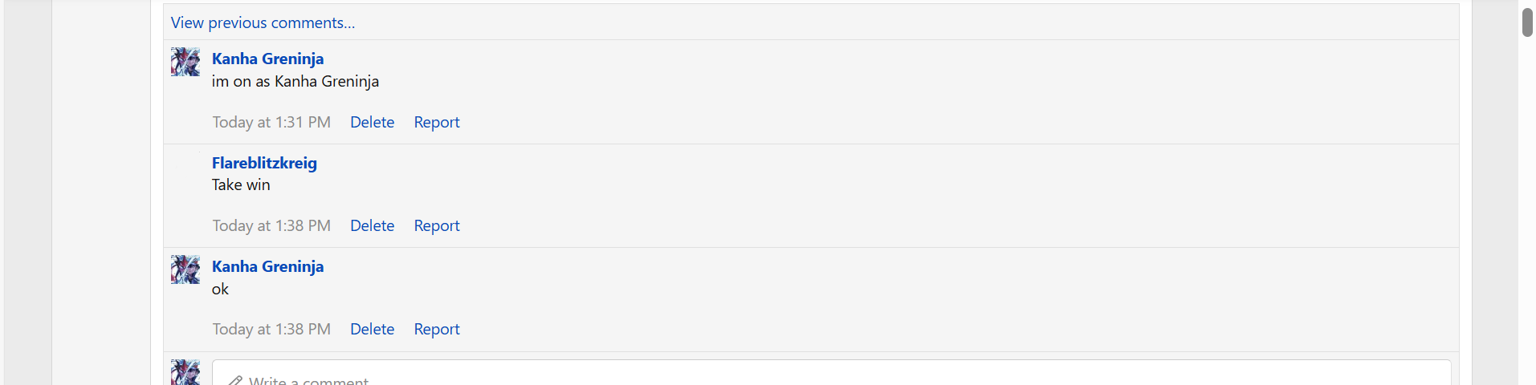Click your avatar beside the comment box

click(x=185, y=373)
